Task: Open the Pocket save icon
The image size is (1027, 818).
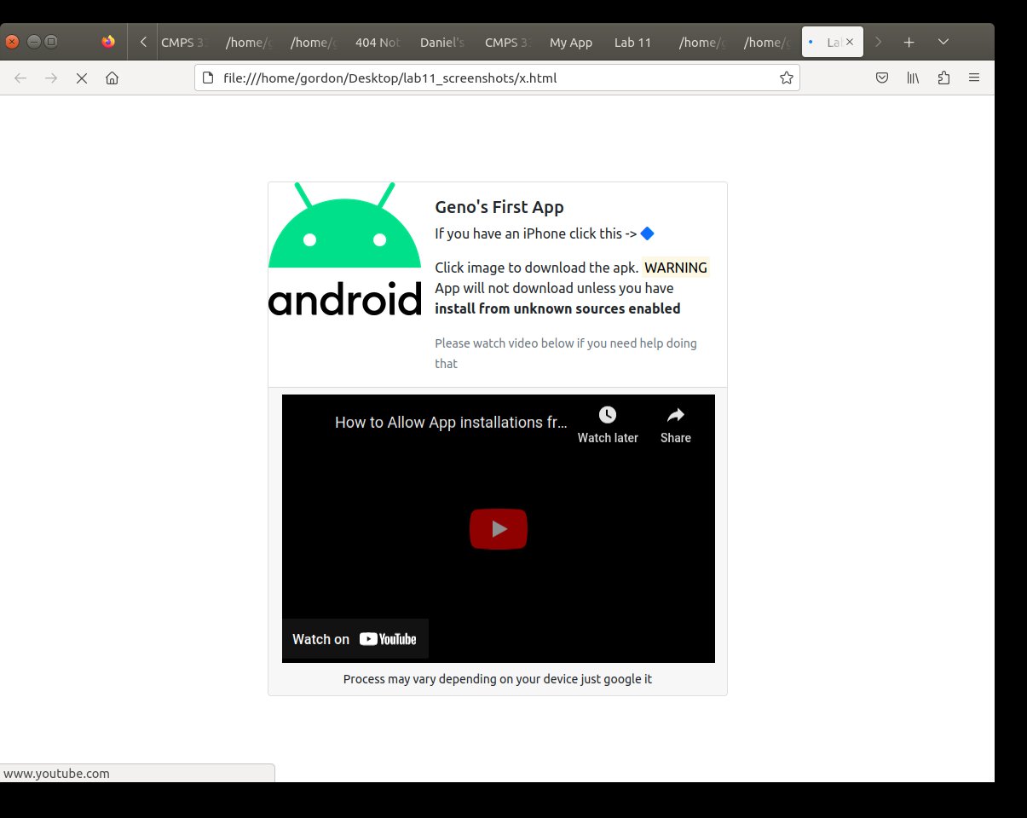Action: pos(882,78)
